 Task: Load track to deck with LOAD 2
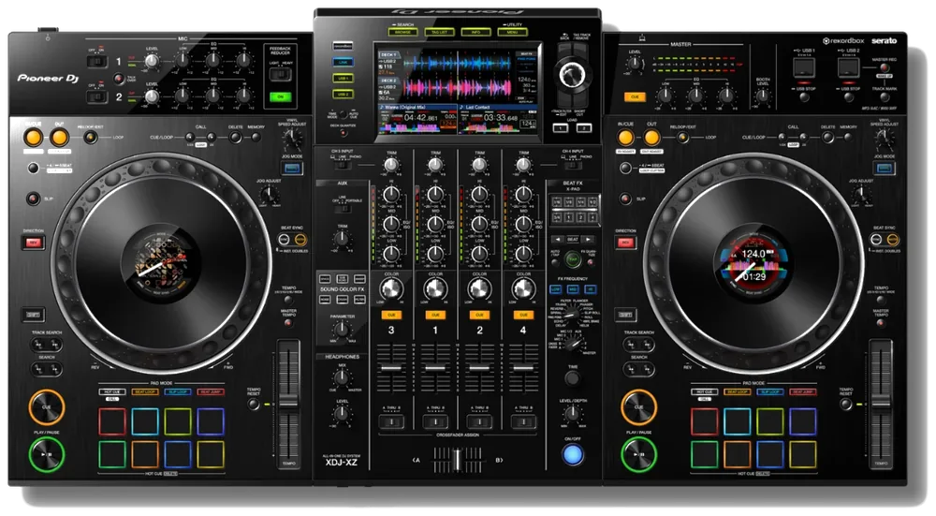[584, 127]
